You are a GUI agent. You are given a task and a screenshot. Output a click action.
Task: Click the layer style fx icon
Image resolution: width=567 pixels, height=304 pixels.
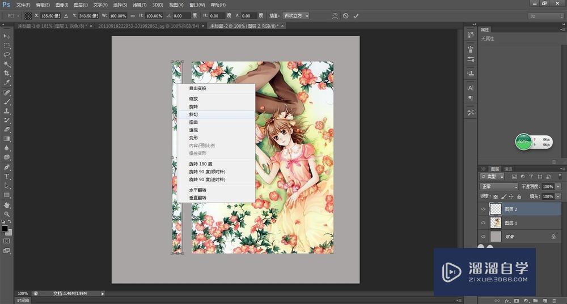pos(507,301)
